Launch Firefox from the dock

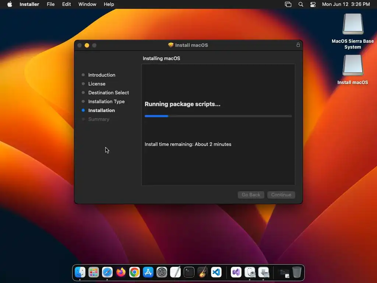[121, 272]
